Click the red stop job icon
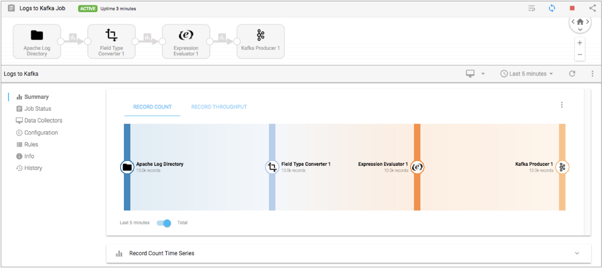602x268 pixels. 572,8
